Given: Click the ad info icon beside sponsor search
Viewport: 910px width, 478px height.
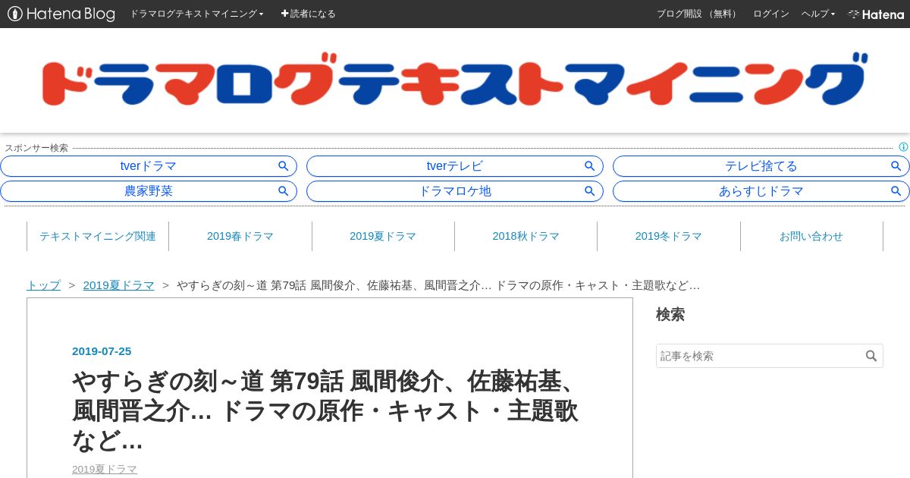Looking at the screenshot, I should click(x=903, y=147).
